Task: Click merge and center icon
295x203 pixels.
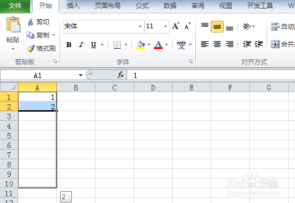Action: (x=275, y=44)
